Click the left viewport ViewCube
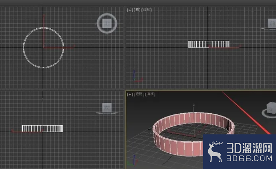Image resolution: width=276 pixels, height=169 pixels. click(107, 107)
